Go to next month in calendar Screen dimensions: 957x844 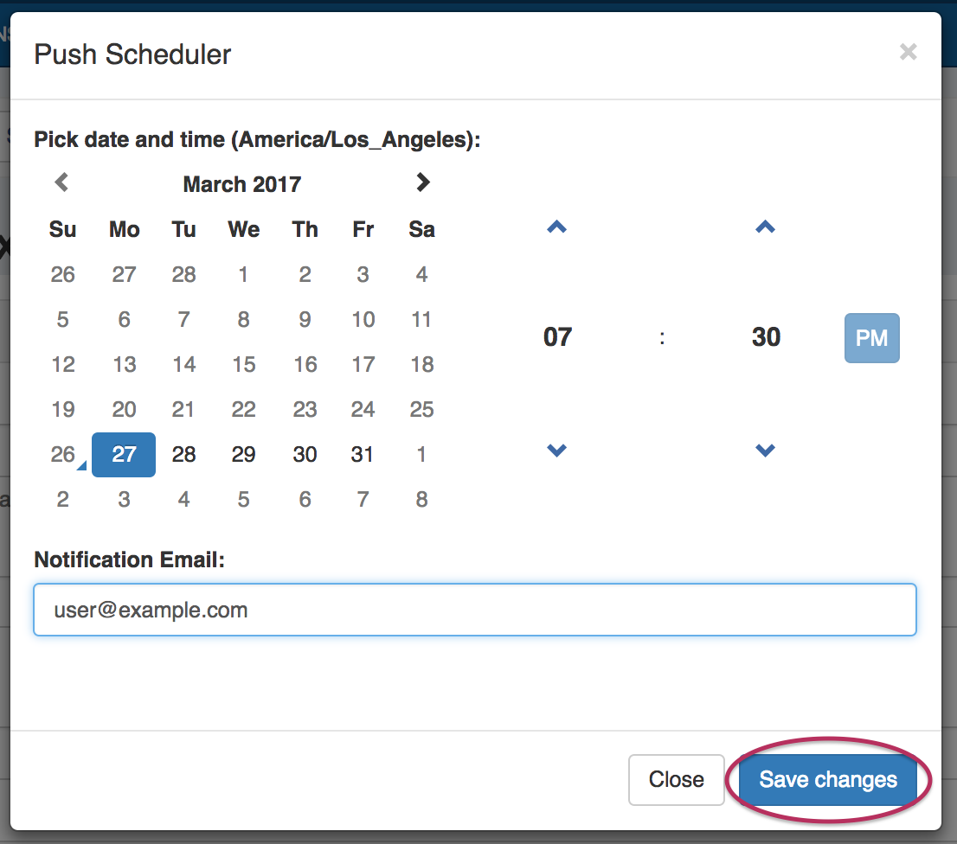(x=422, y=182)
